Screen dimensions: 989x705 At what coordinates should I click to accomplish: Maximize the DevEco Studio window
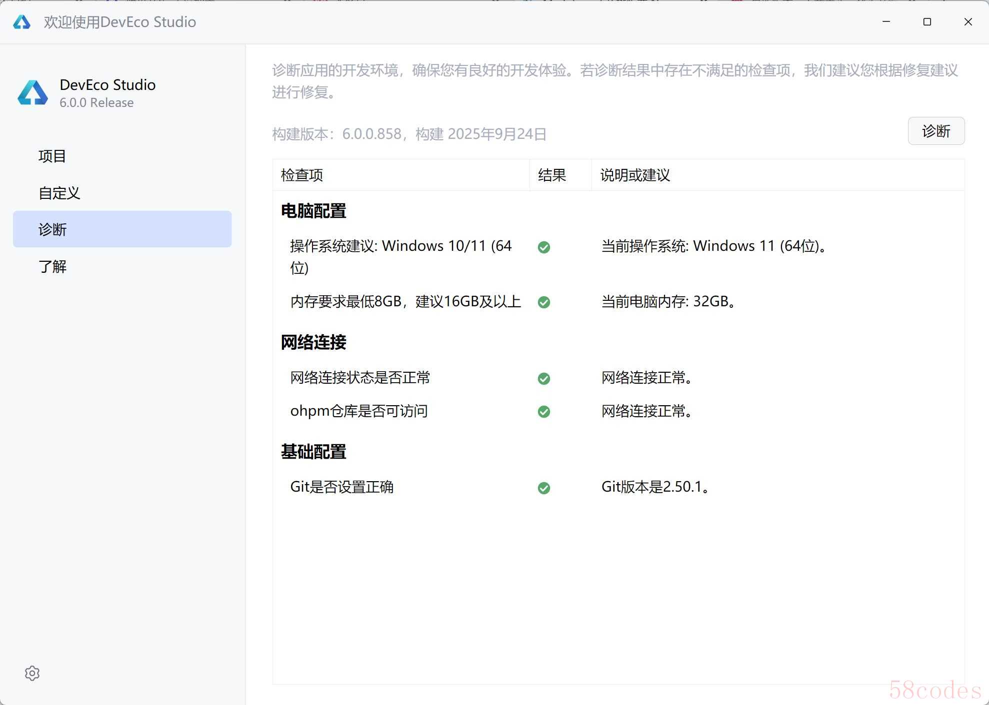click(x=927, y=22)
